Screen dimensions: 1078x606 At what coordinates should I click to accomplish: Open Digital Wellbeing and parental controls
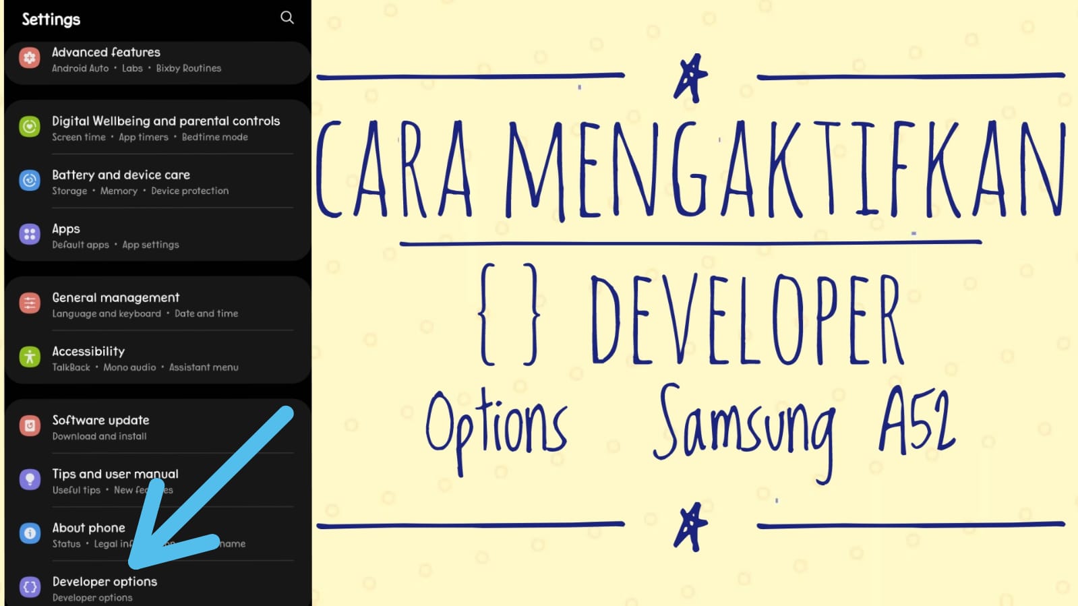(158, 128)
